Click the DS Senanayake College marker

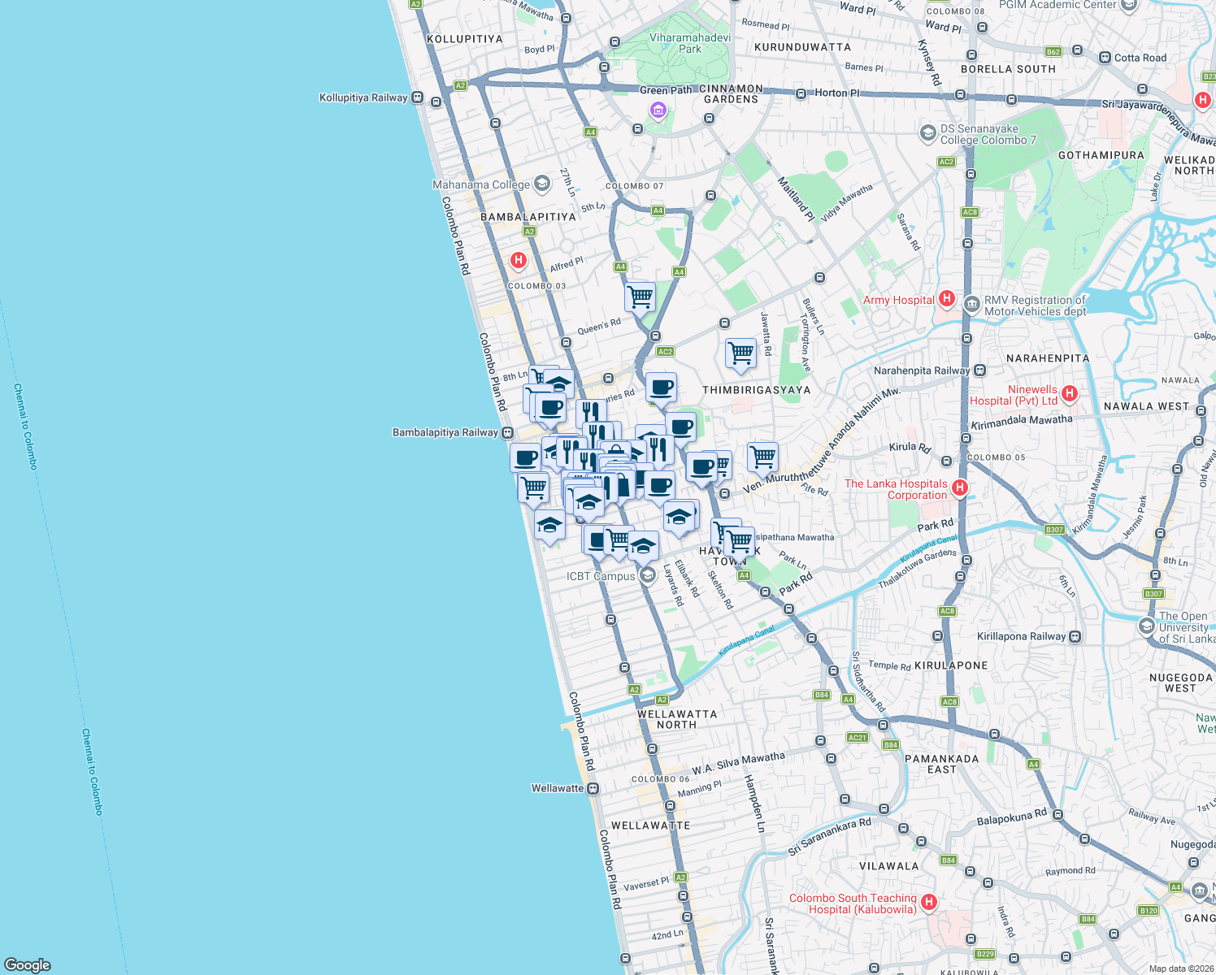[x=927, y=134]
